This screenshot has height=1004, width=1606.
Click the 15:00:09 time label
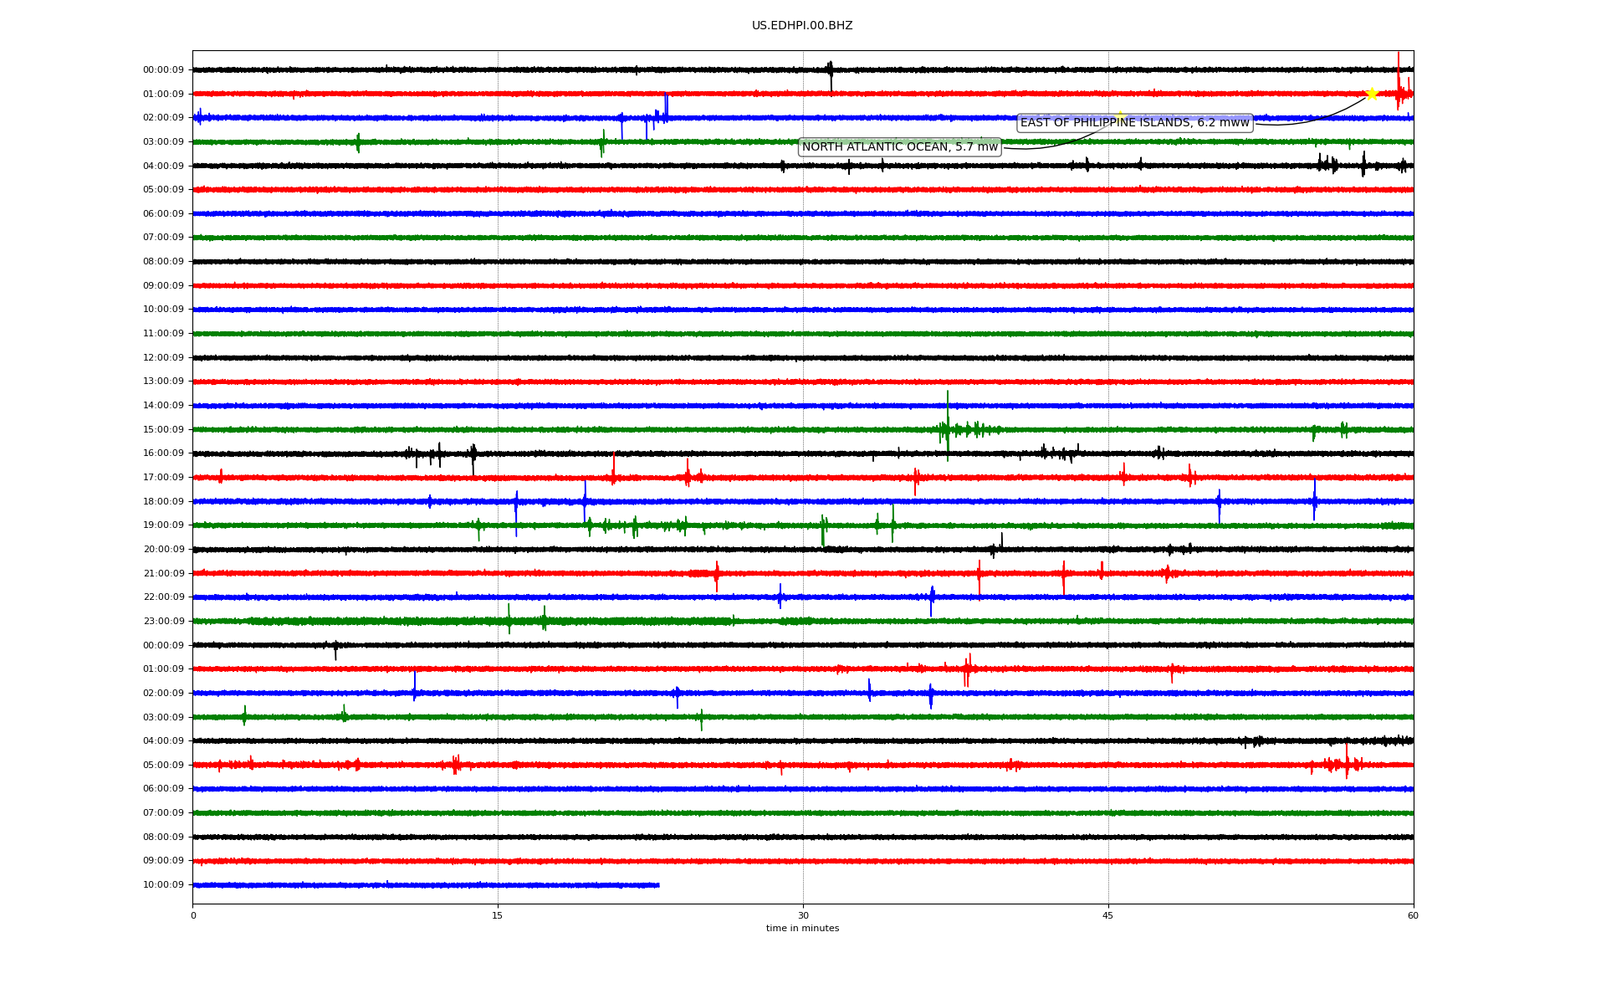163,430
